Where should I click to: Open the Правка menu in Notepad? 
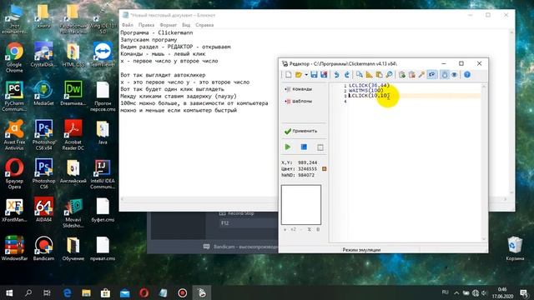click(x=146, y=25)
